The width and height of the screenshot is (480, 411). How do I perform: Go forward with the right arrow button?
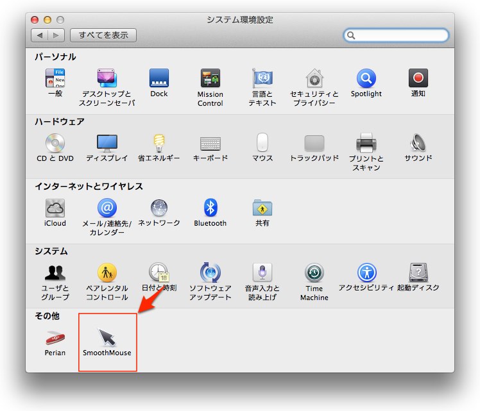(x=56, y=35)
